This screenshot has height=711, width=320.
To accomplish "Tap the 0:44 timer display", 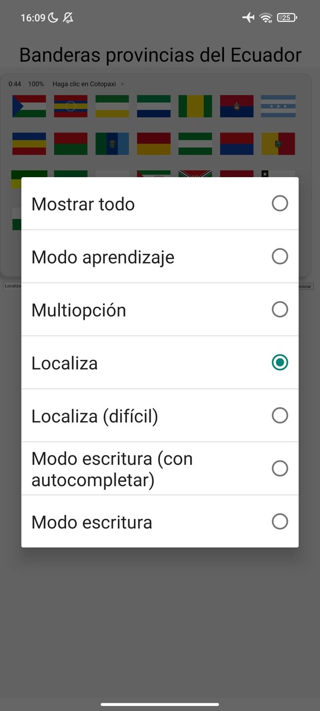I will [14, 84].
